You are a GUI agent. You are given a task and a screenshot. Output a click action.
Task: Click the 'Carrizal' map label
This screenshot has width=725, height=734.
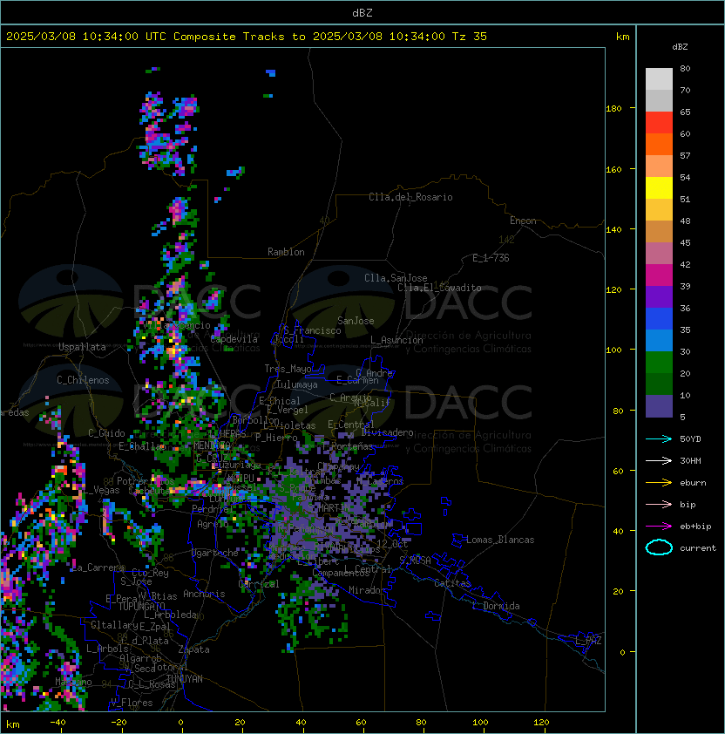pos(259,584)
